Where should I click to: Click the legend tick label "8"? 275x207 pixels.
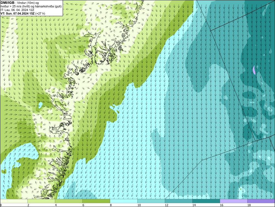(x=111, y=205)
